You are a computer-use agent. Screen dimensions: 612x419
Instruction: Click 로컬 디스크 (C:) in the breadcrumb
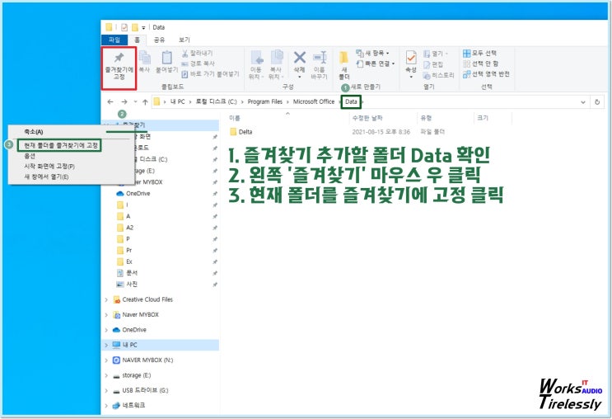pos(217,101)
